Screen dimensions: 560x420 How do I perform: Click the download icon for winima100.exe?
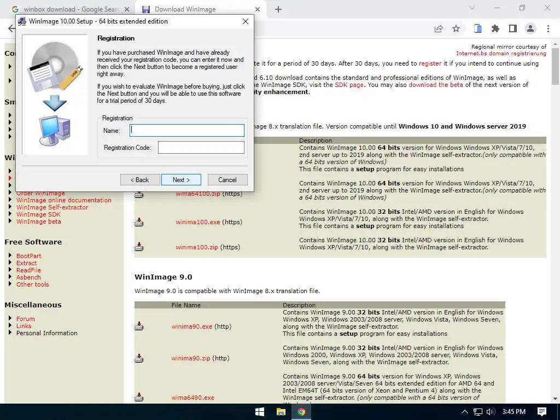pos(139,223)
